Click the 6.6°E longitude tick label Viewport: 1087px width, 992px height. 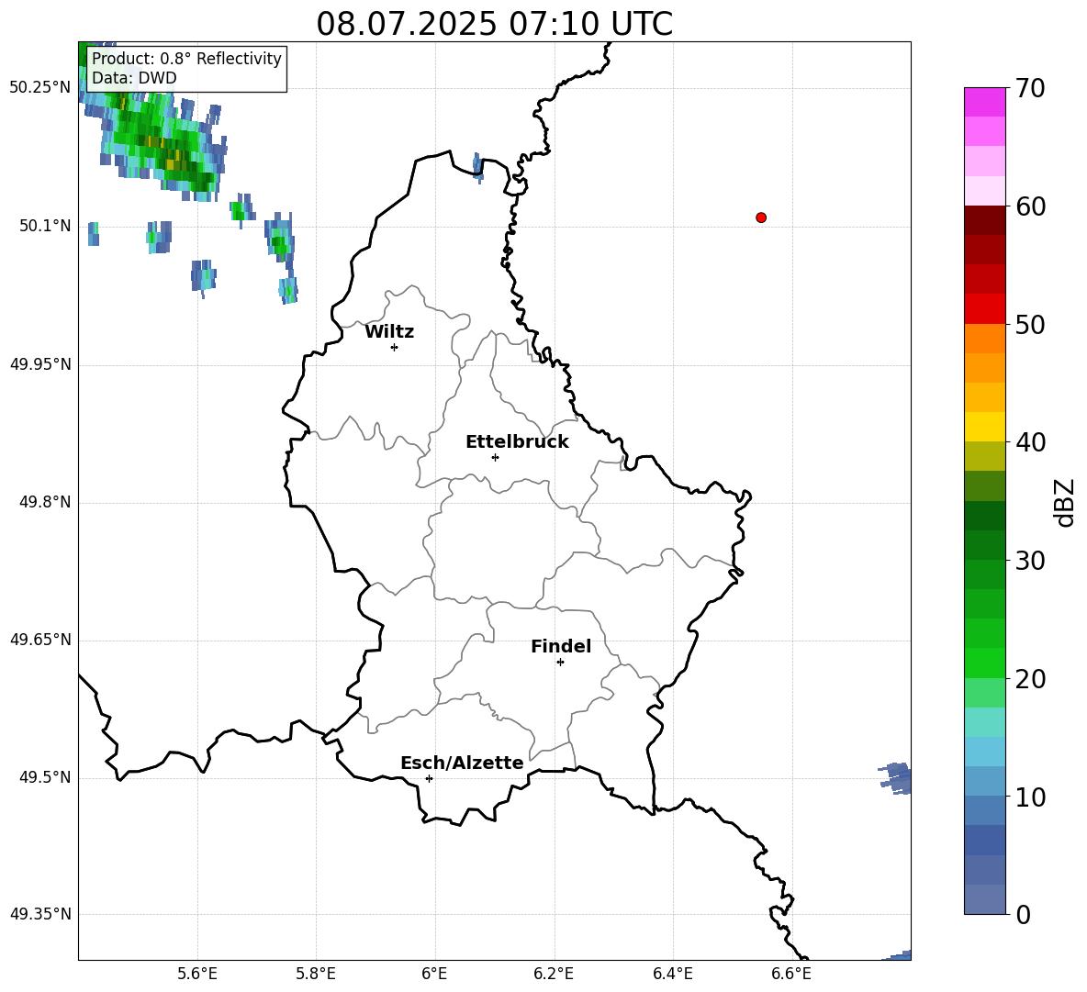[x=791, y=974]
